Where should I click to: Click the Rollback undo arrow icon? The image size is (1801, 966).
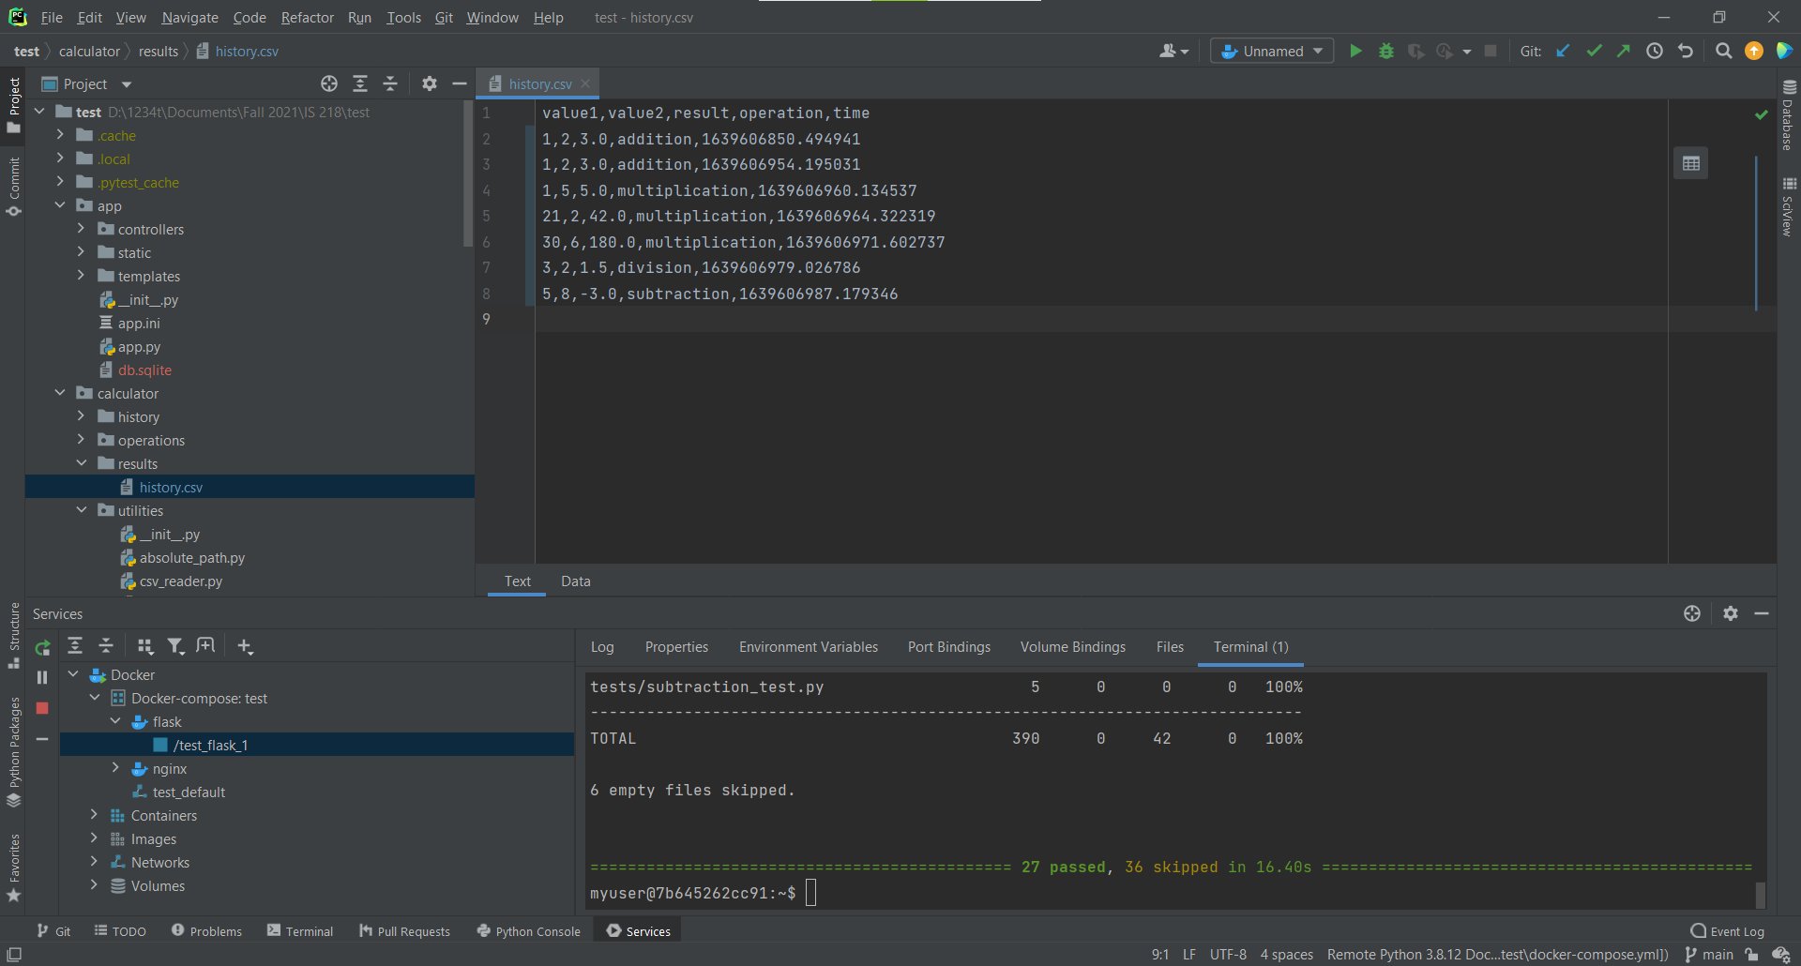(1686, 52)
